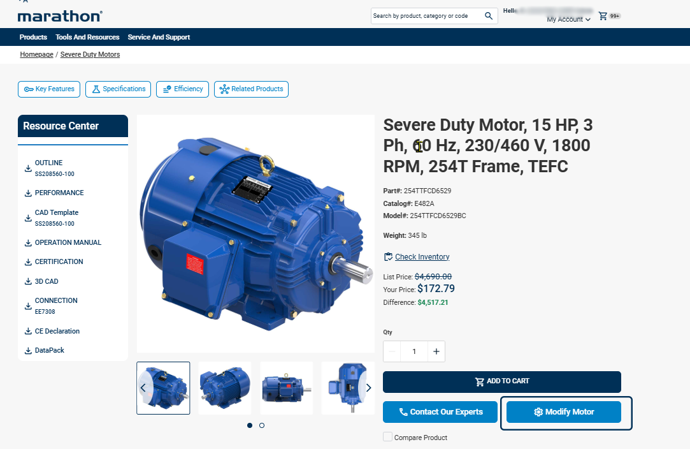Click the search magnifier icon
The image size is (690, 449).
tap(489, 16)
